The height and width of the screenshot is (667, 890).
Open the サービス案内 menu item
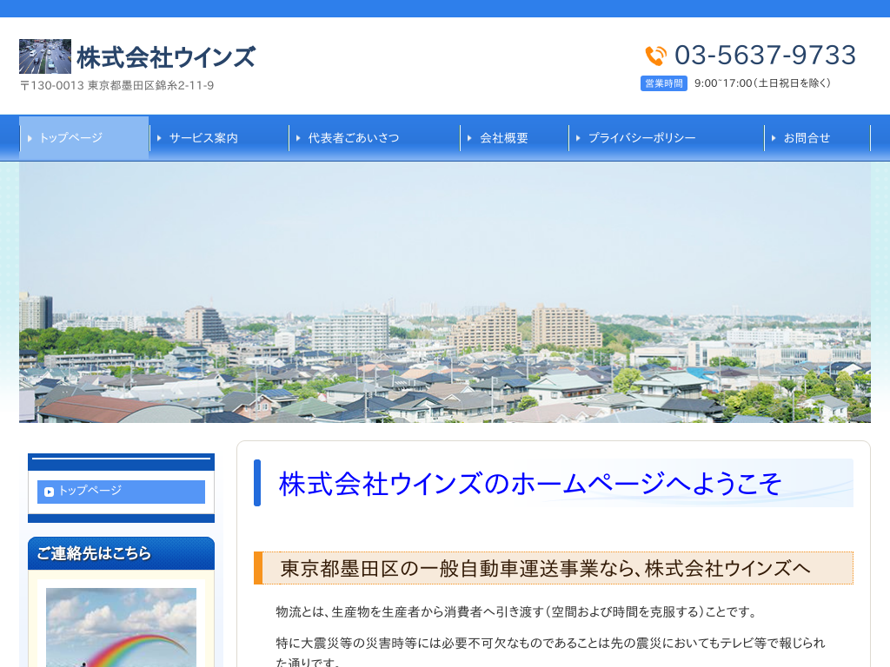tap(203, 138)
